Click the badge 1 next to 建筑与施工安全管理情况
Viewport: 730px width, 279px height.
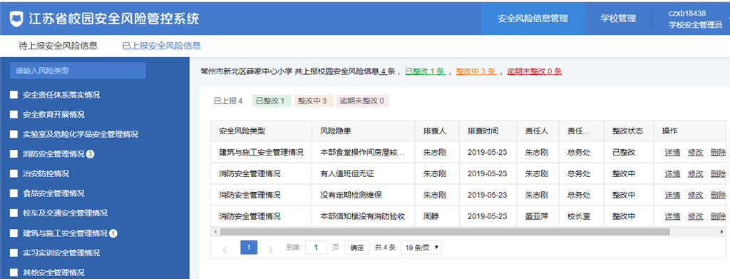[113, 233]
